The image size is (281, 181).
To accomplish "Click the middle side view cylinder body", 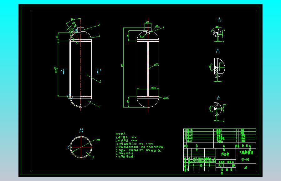I will click(x=148, y=69).
